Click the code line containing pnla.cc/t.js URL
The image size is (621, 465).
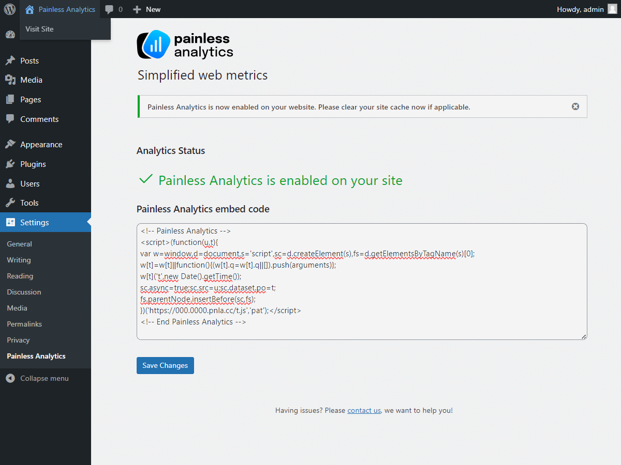tap(220, 311)
